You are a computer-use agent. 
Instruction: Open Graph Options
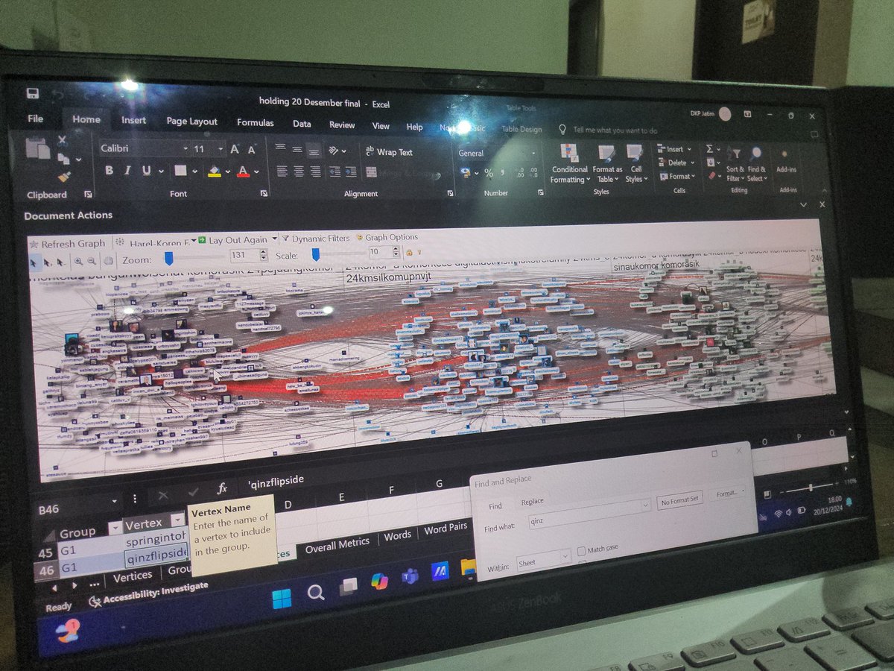pyautogui.click(x=386, y=237)
